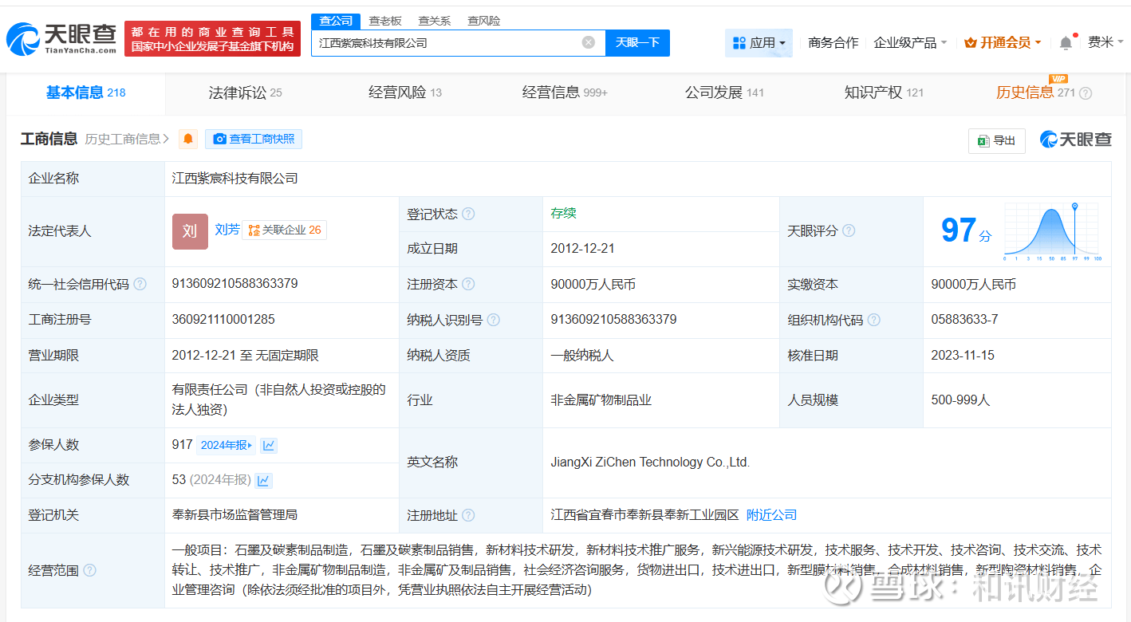Click the 纳税人资质 value 一般纳税人
Viewport: 1131px width, 622px height.
click(x=582, y=356)
